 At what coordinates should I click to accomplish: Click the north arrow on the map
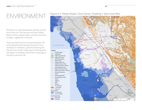click(x=135, y=100)
